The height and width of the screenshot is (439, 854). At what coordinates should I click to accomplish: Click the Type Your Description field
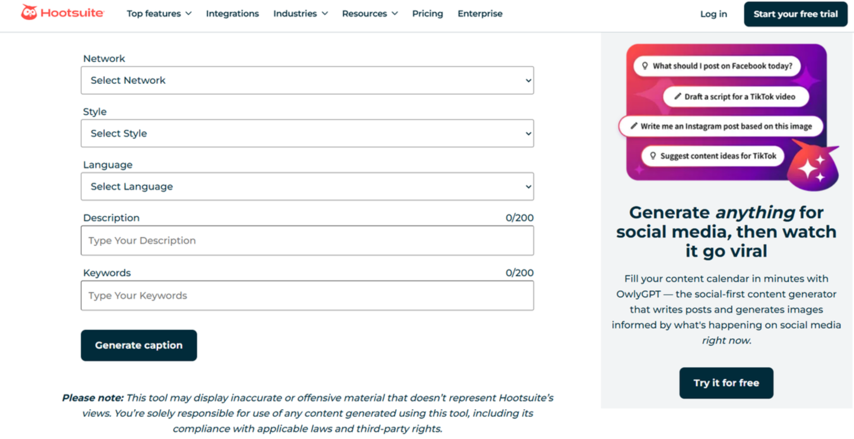[x=307, y=240]
